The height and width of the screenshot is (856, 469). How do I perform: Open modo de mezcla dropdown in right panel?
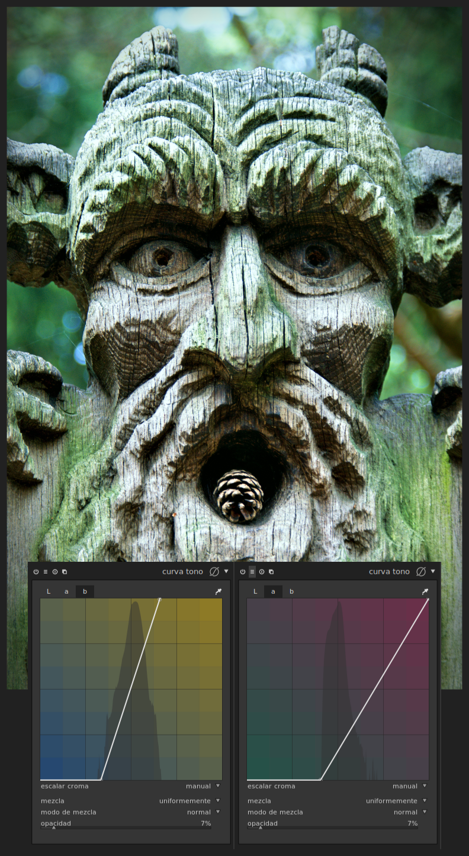(337, 812)
